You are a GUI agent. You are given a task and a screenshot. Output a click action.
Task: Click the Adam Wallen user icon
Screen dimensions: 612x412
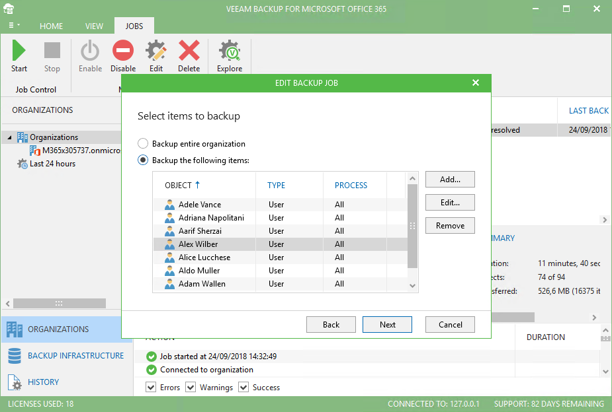[169, 284]
